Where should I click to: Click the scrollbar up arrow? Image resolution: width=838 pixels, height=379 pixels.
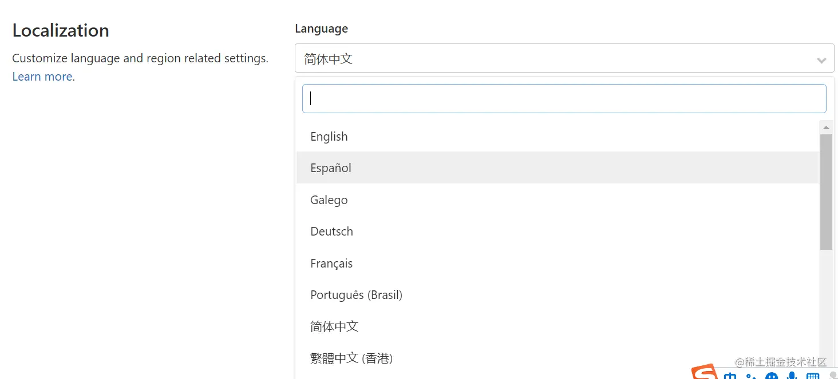tap(826, 127)
